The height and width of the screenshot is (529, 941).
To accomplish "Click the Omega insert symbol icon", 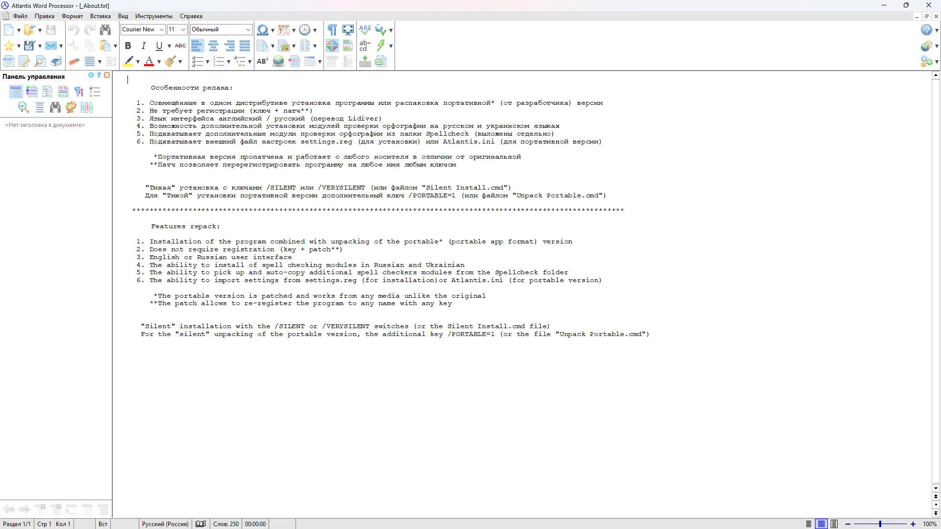I will coord(262,30).
